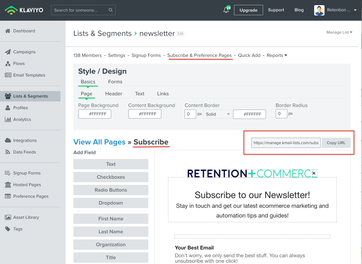This screenshot has height=264, width=362.
Task: Click the Upgrade button
Action: click(249, 10)
